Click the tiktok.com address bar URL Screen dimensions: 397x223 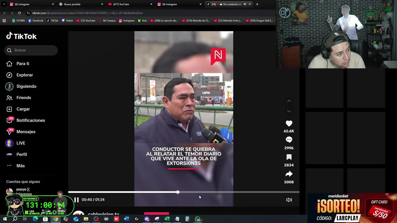coord(87,13)
